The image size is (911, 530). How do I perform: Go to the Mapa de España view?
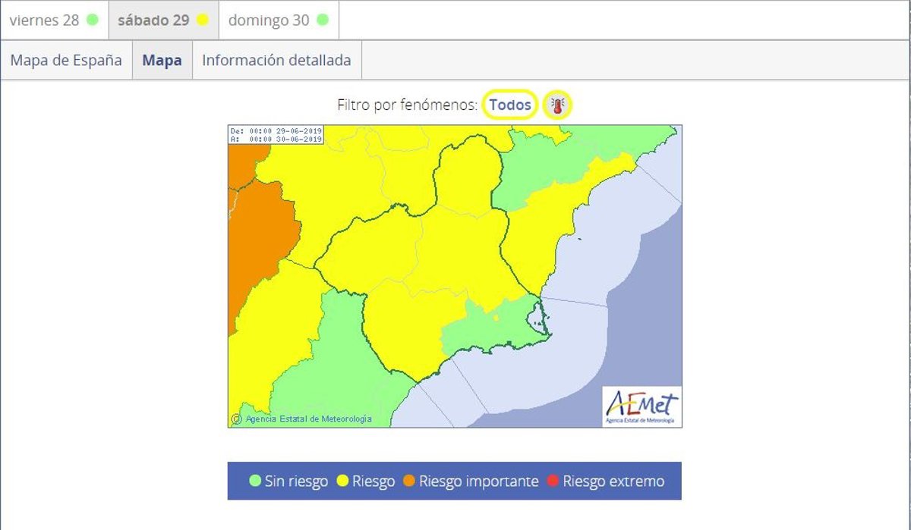coord(66,61)
